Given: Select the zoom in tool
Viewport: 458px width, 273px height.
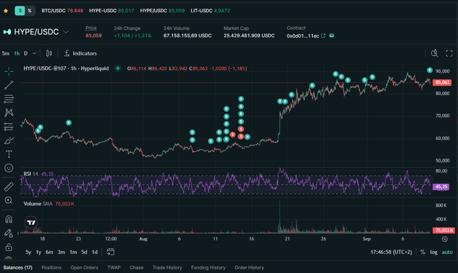Looking at the screenshot, I should pos(9,200).
